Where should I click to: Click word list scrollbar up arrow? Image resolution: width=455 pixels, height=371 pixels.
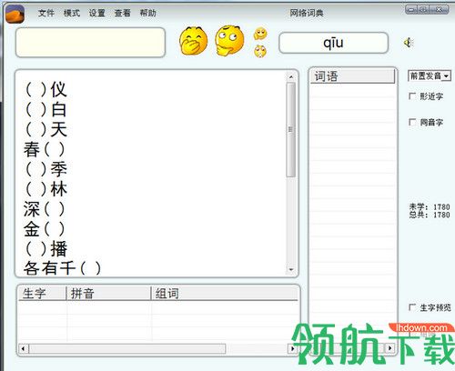click(291, 77)
